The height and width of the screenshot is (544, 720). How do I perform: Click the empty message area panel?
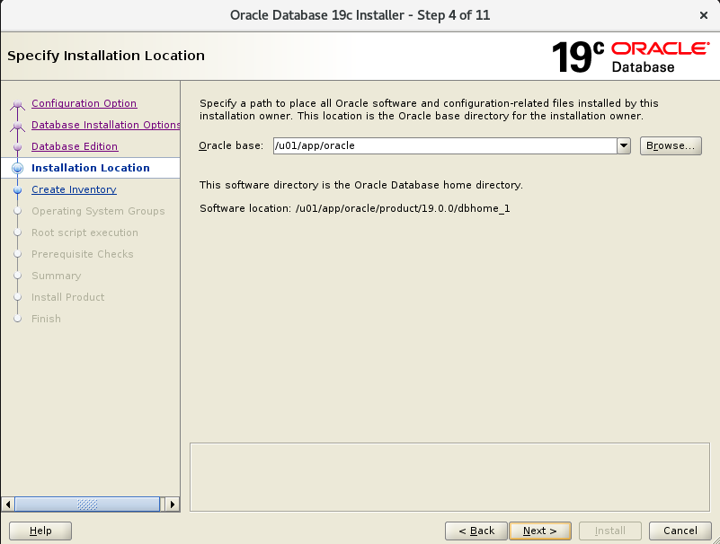[449, 477]
